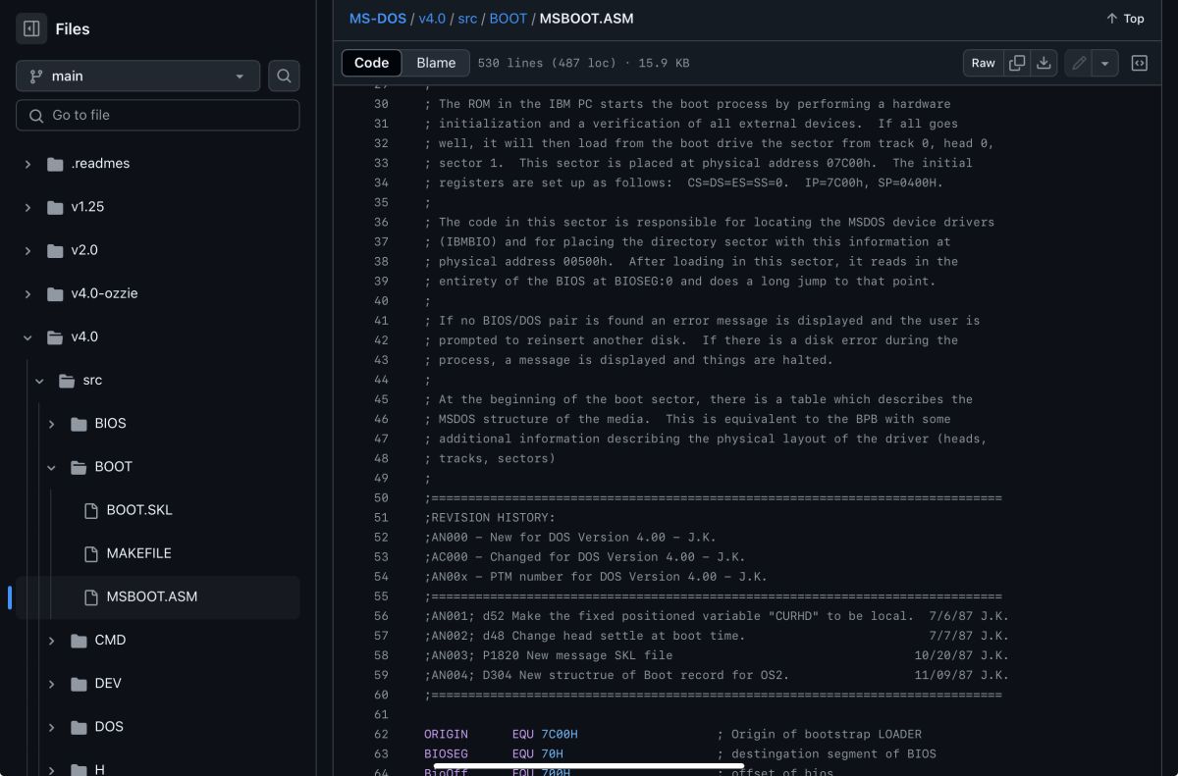Click line number 50 in the gutter
The height and width of the screenshot is (776, 1178).
(x=381, y=497)
